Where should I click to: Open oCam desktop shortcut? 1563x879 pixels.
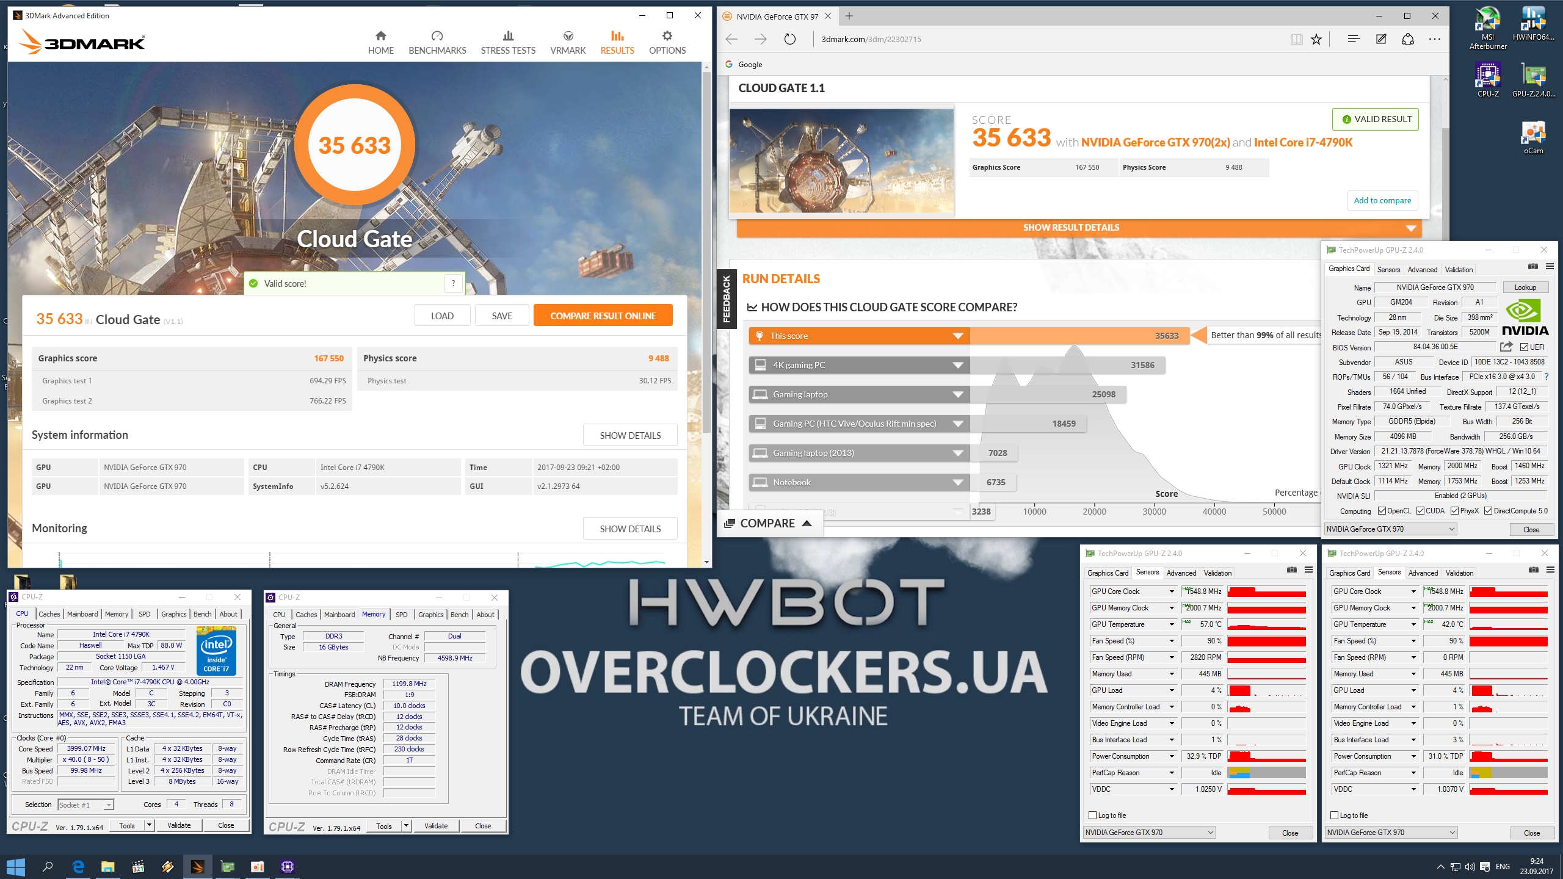[x=1533, y=138]
